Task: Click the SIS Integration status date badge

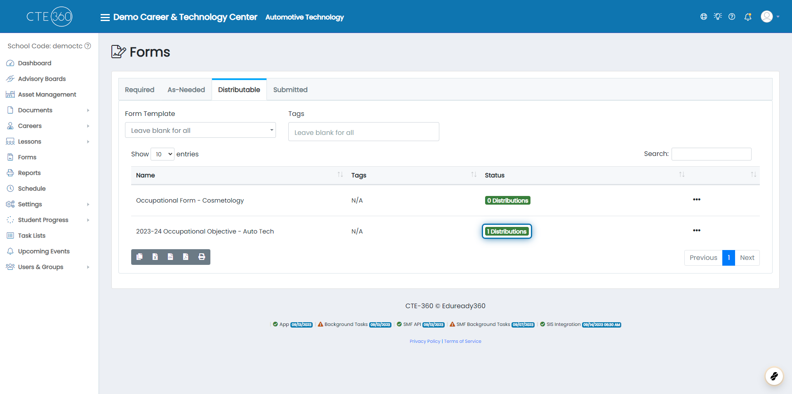Action: 601,325
